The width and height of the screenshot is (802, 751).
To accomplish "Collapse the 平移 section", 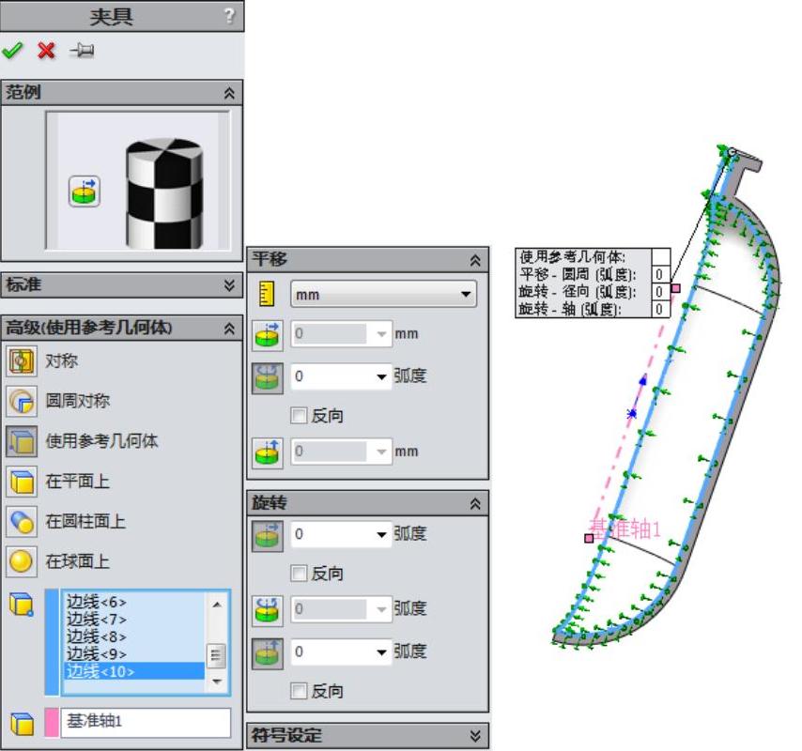I will pos(475,260).
